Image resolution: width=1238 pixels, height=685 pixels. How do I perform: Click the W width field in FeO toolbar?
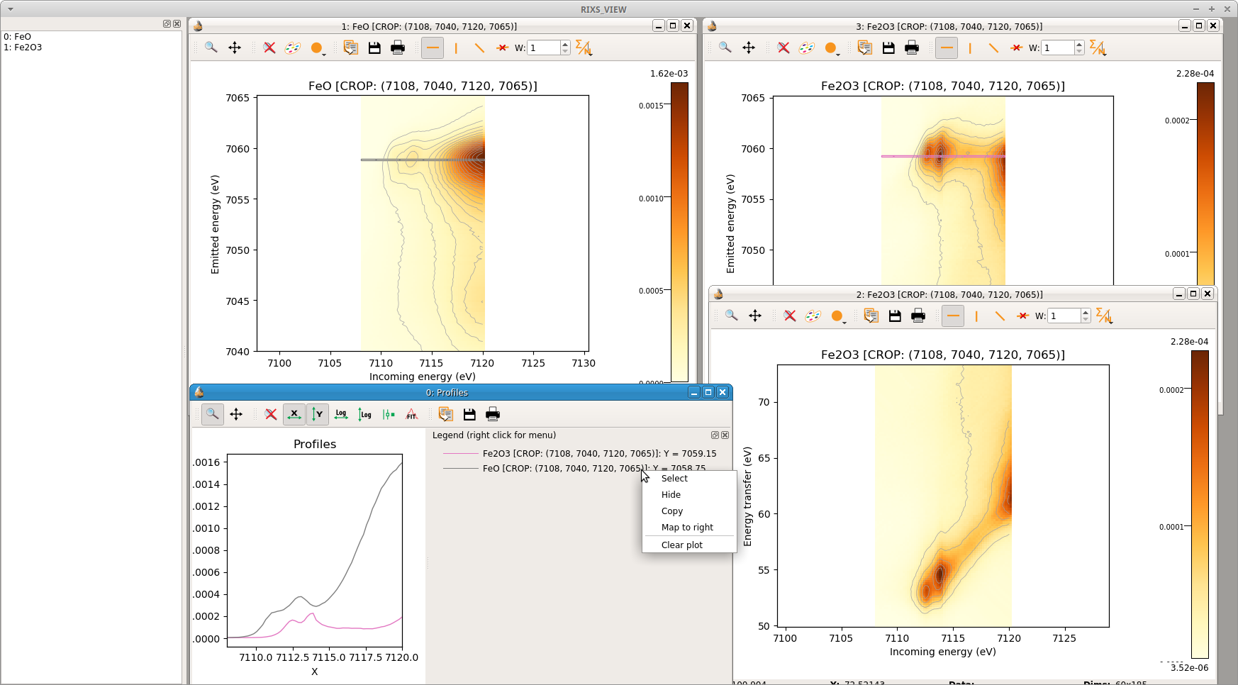[x=543, y=48]
